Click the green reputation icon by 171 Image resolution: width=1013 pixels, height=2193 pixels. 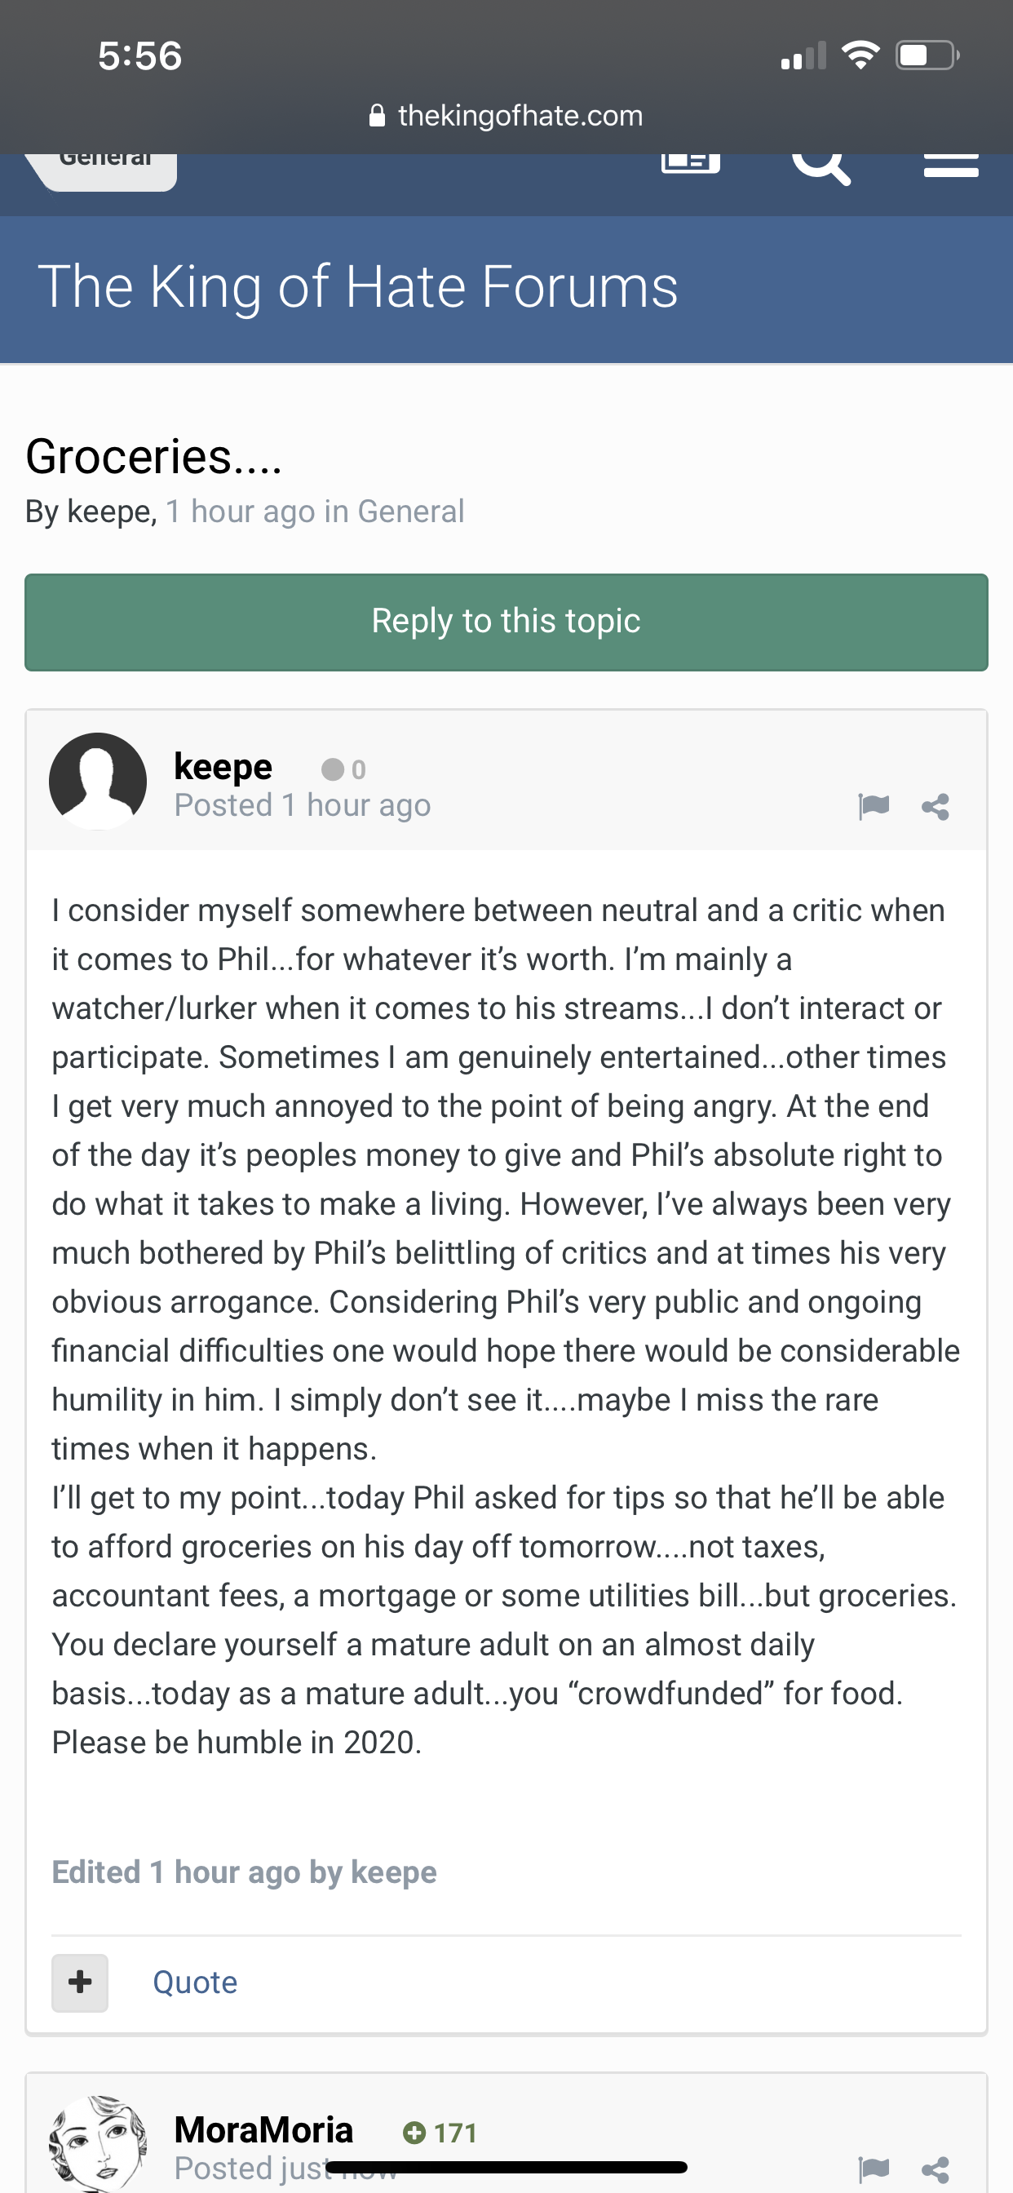pos(414,2133)
